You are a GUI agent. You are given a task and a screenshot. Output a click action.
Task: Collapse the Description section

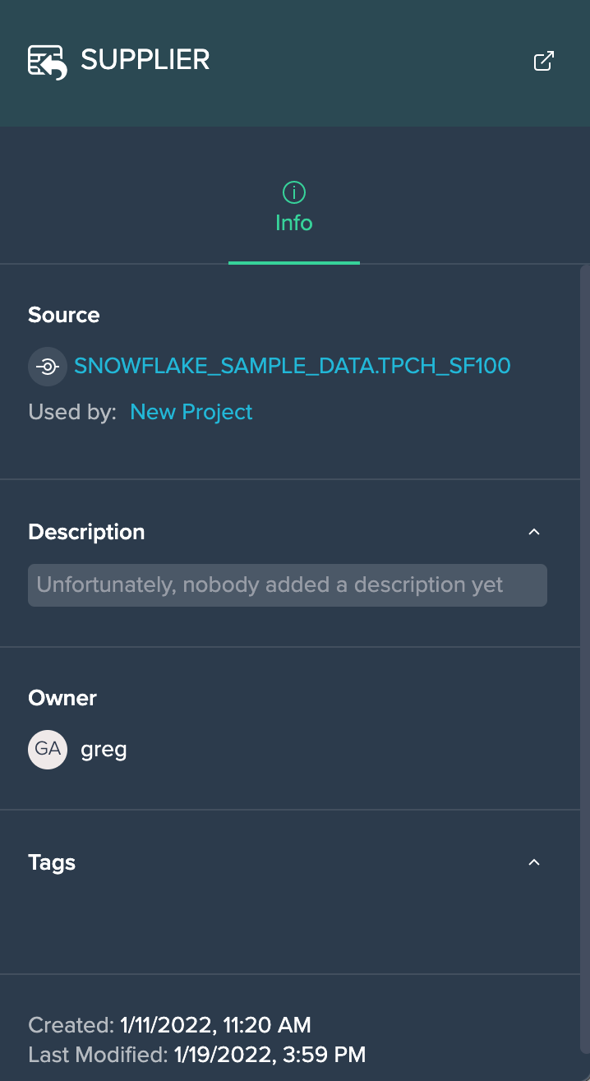click(534, 532)
